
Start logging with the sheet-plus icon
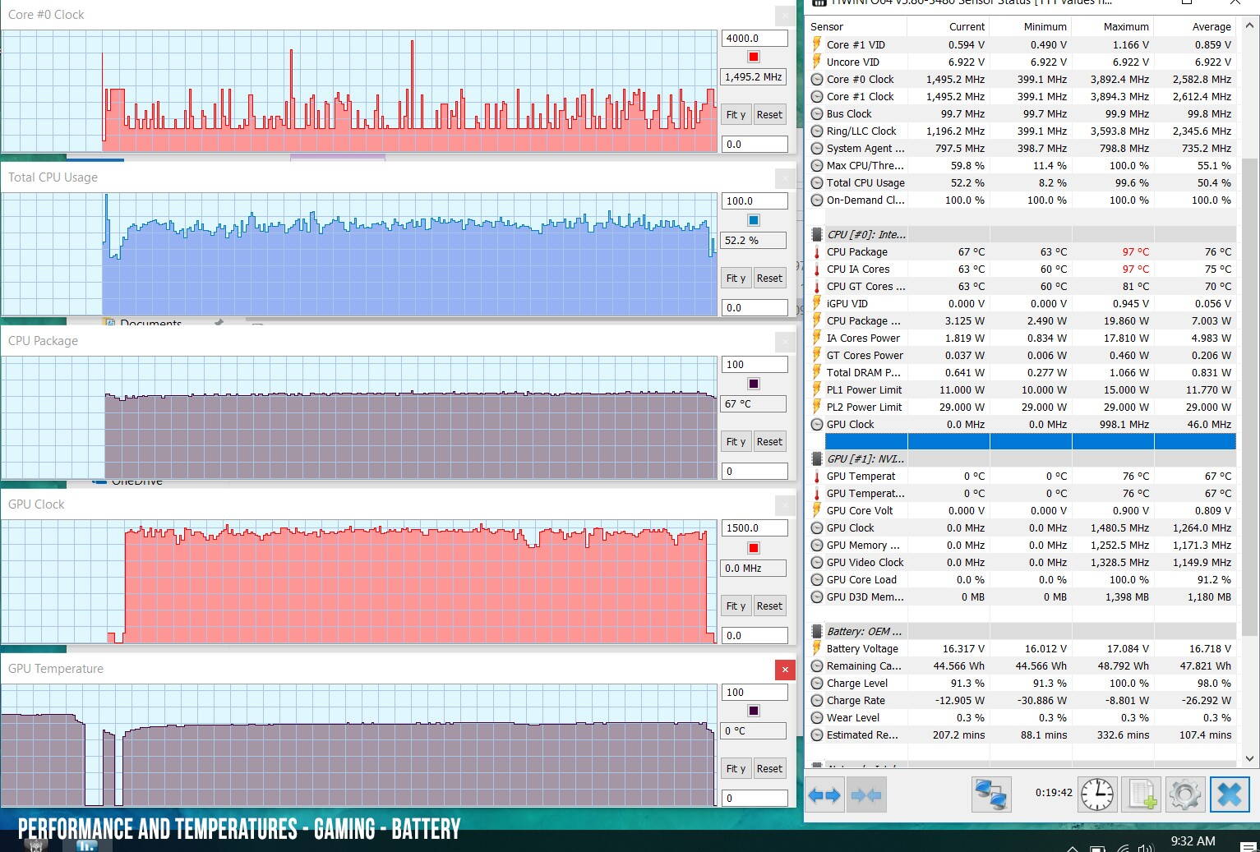pos(1142,794)
